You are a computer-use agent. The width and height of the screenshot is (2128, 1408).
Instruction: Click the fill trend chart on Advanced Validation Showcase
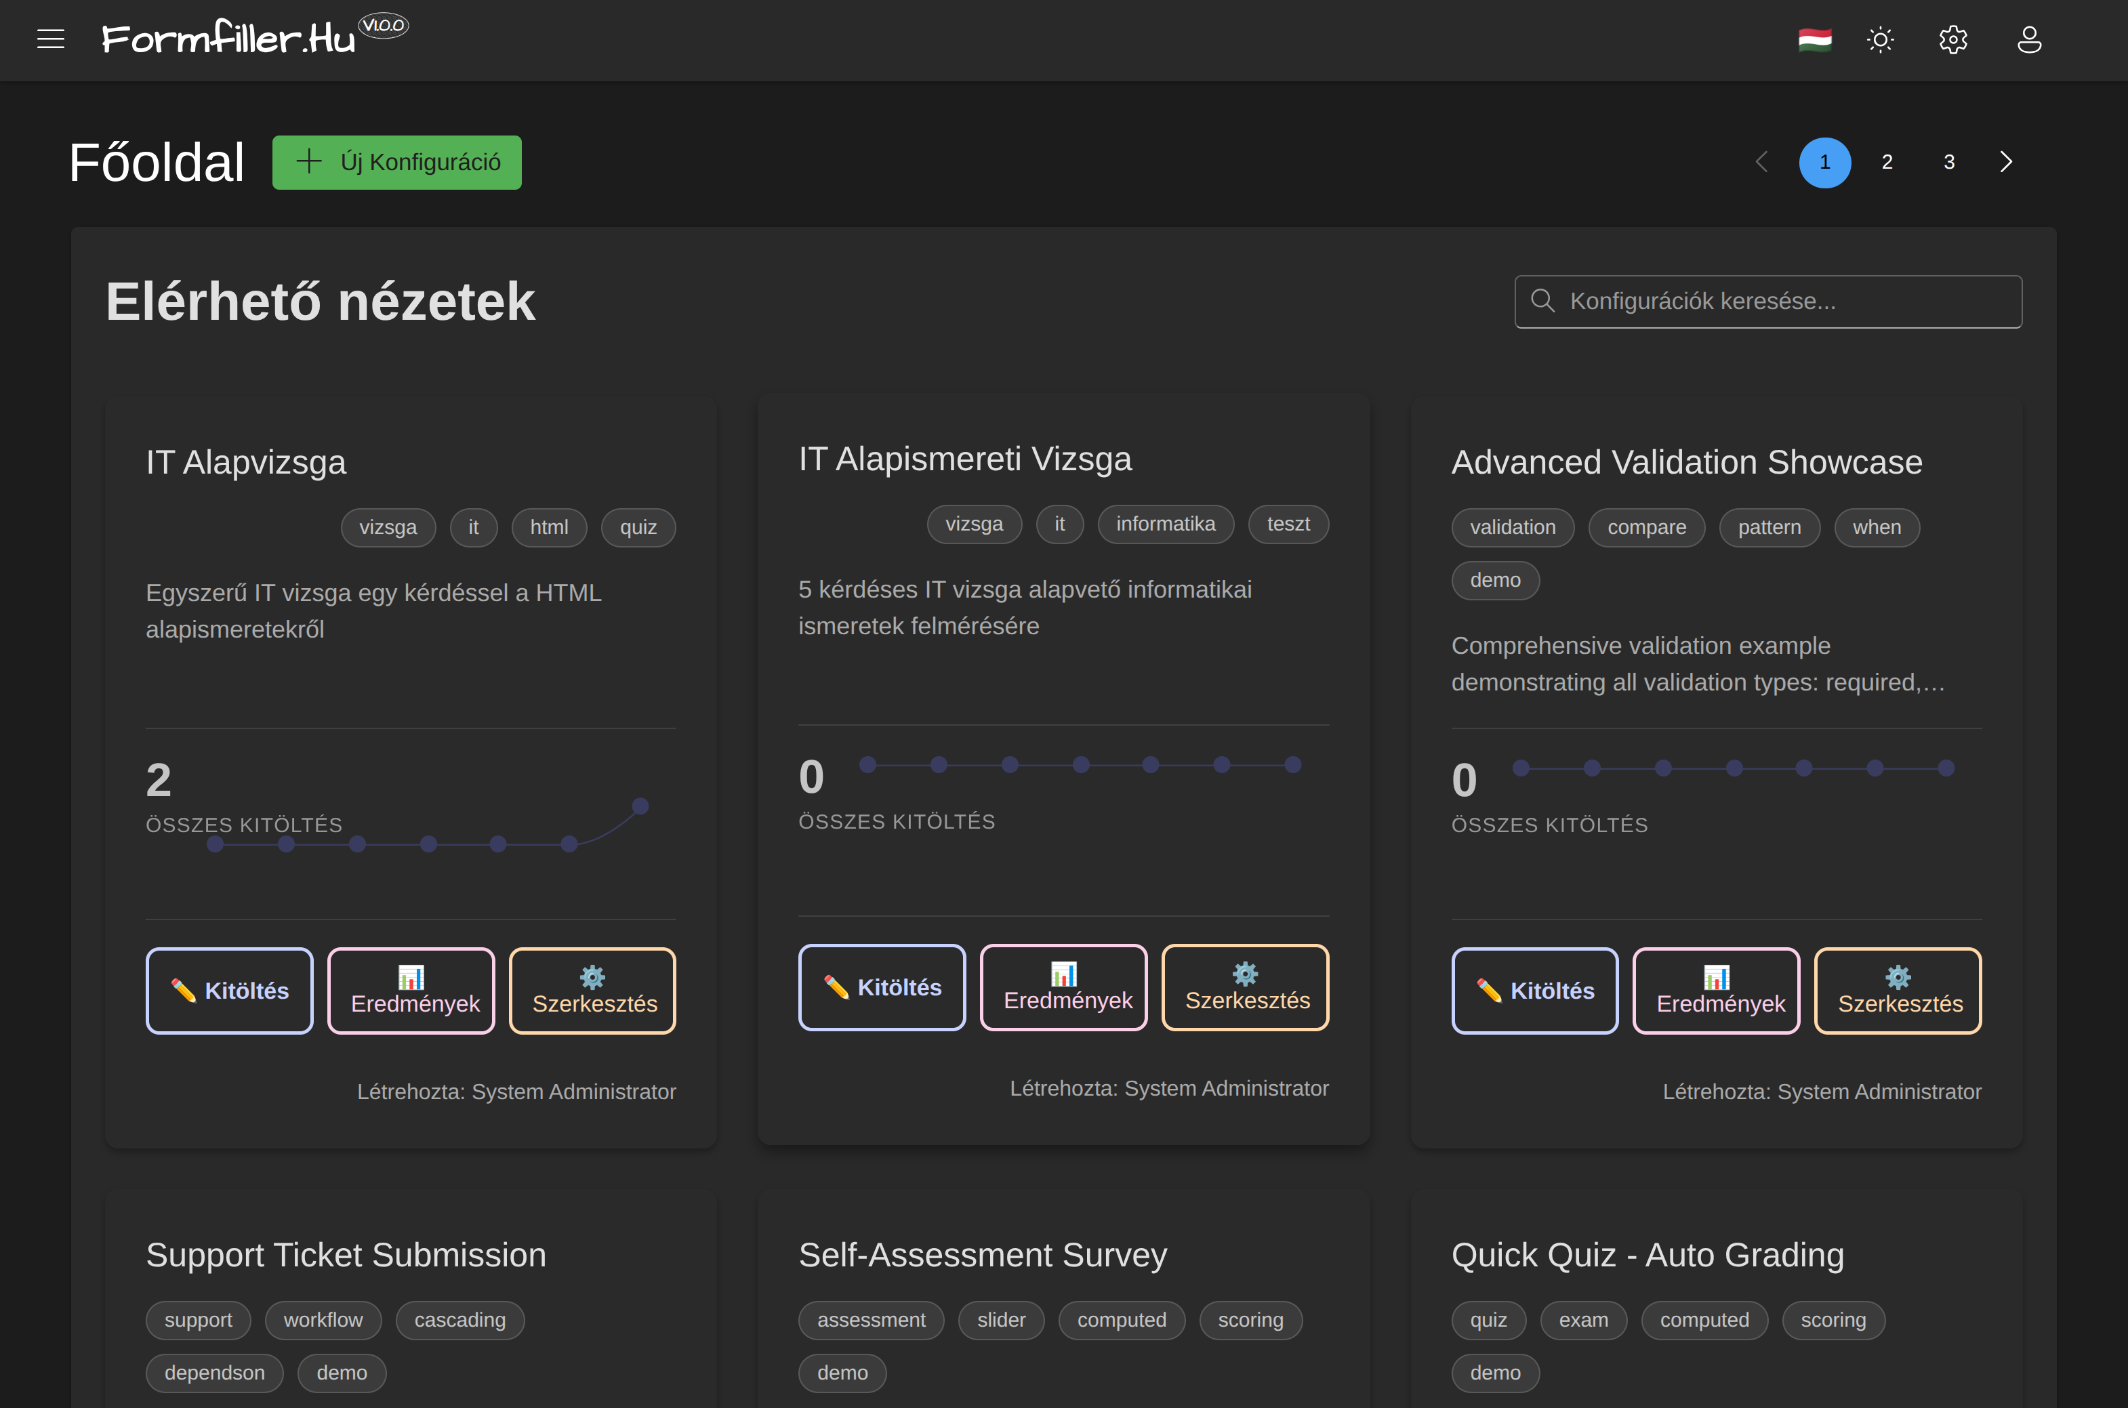point(1733,768)
